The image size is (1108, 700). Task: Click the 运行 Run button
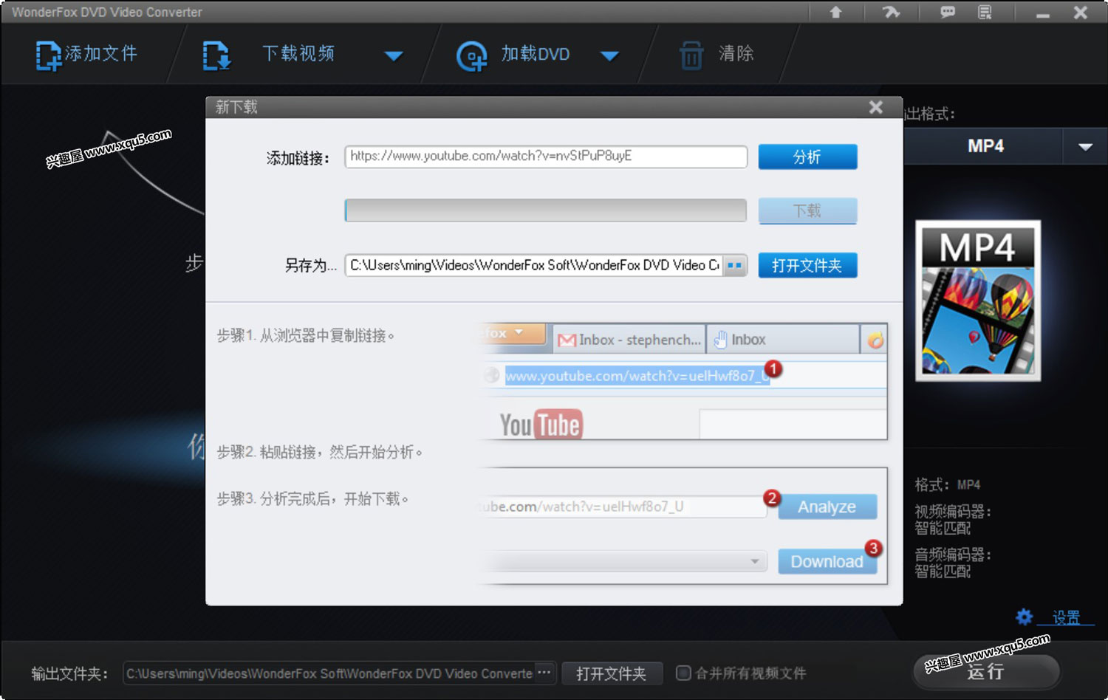click(986, 671)
